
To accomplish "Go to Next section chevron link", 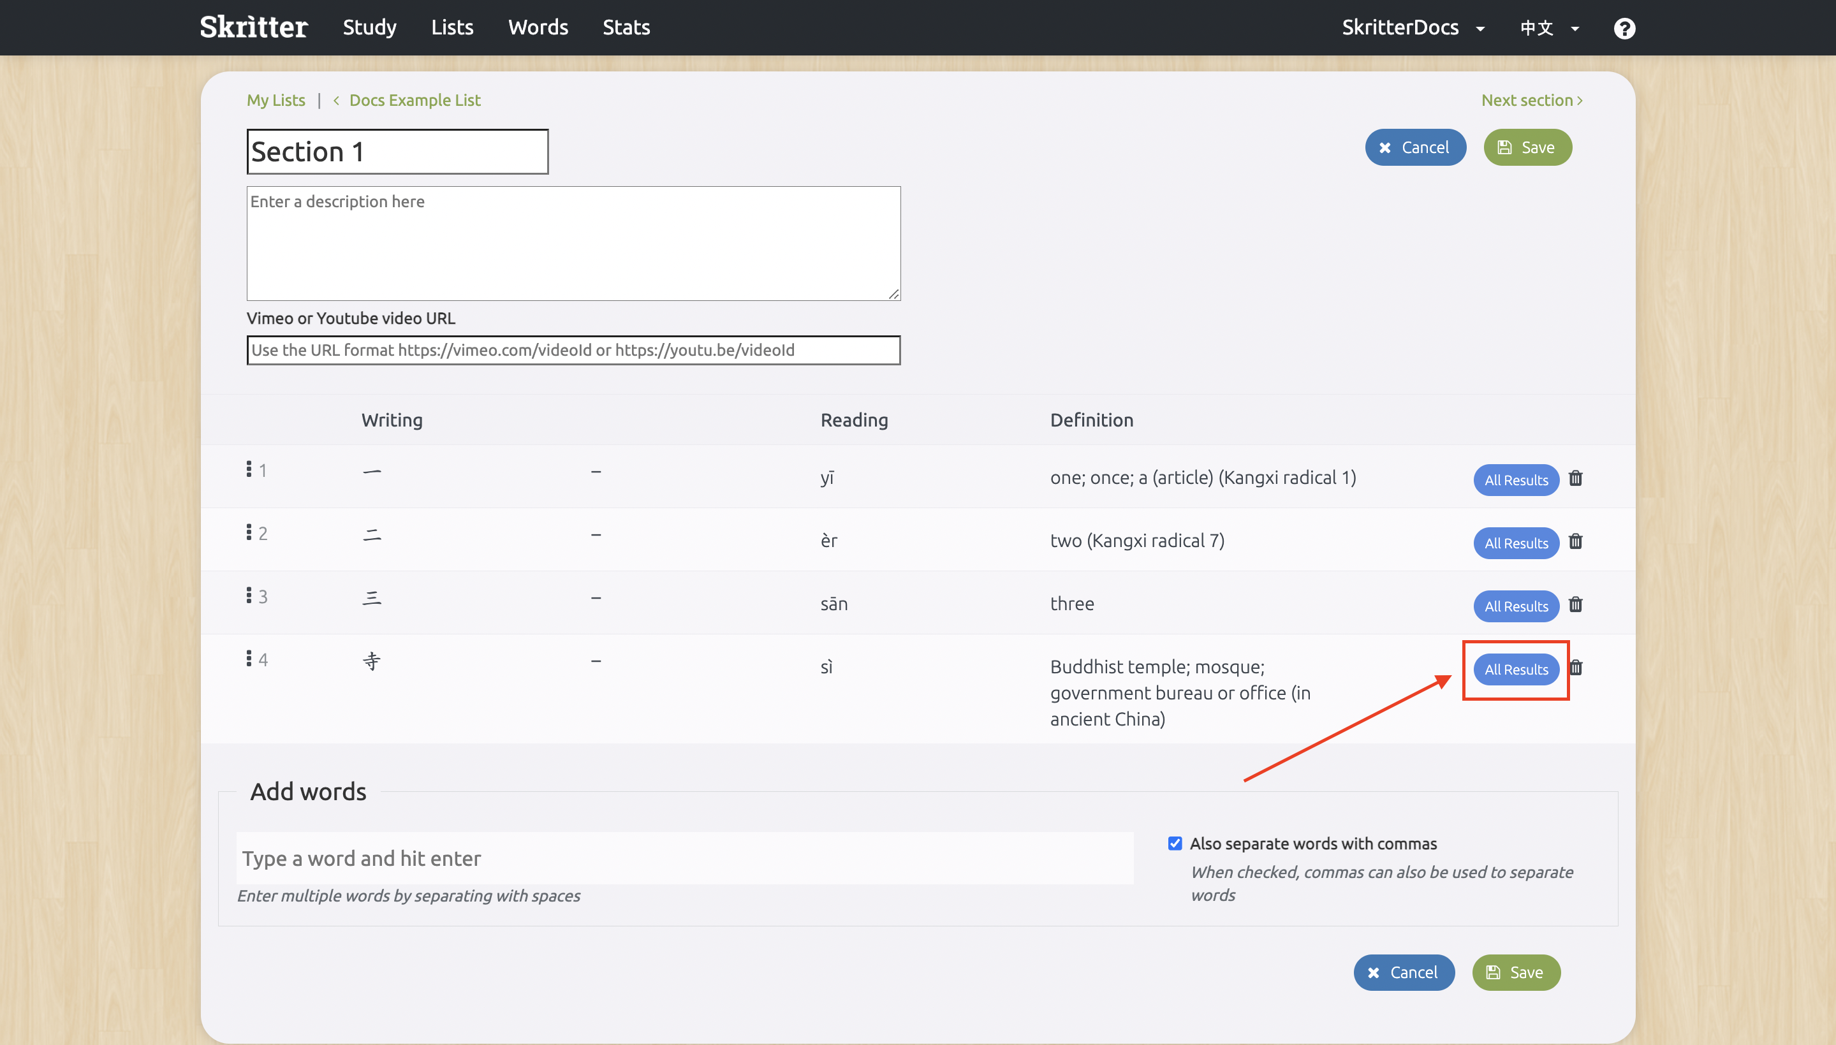I will [x=1532, y=101].
